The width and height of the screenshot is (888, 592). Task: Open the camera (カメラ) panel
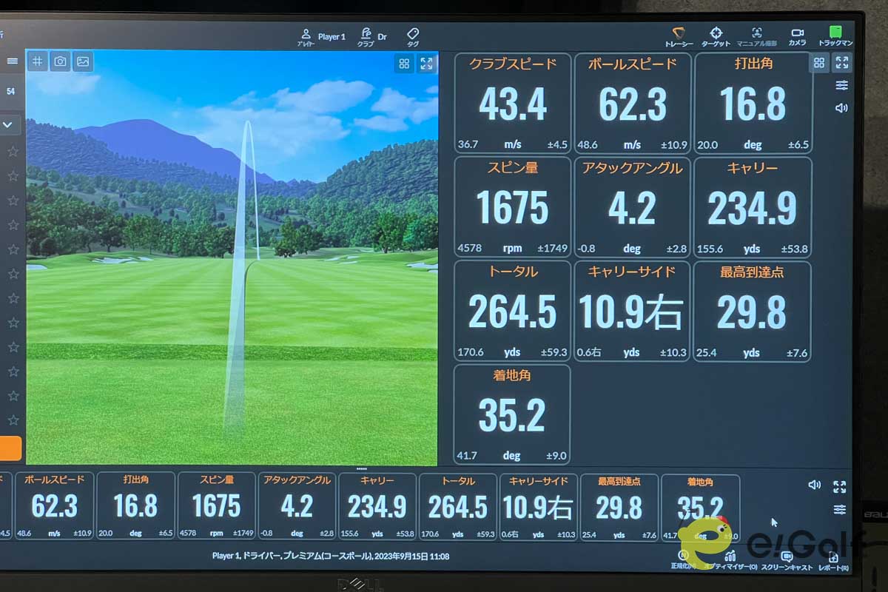(x=797, y=36)
